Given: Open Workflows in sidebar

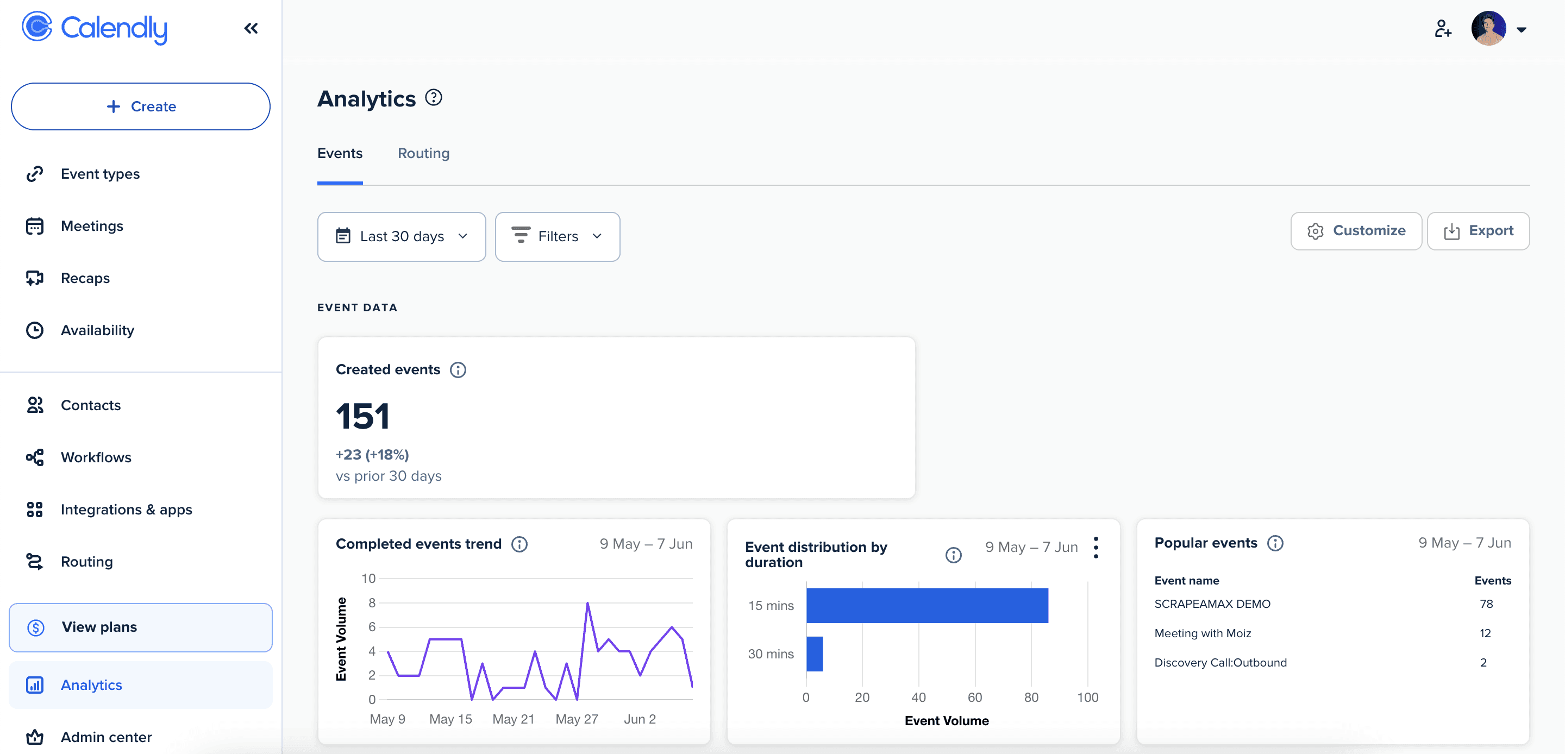Looking at the screenshot, I should pos(141,457).
